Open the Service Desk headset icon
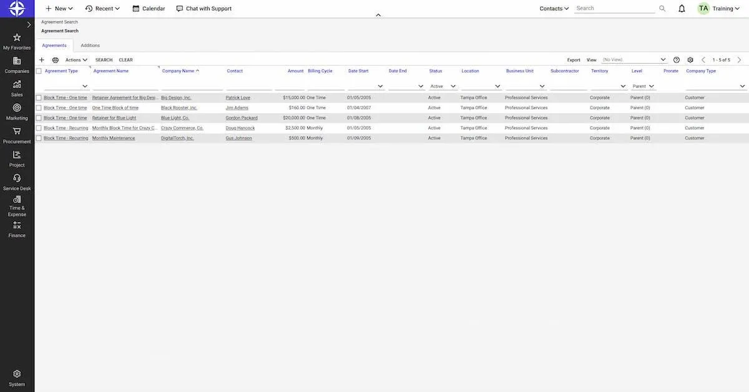The image size is (749, 392). 17,178
